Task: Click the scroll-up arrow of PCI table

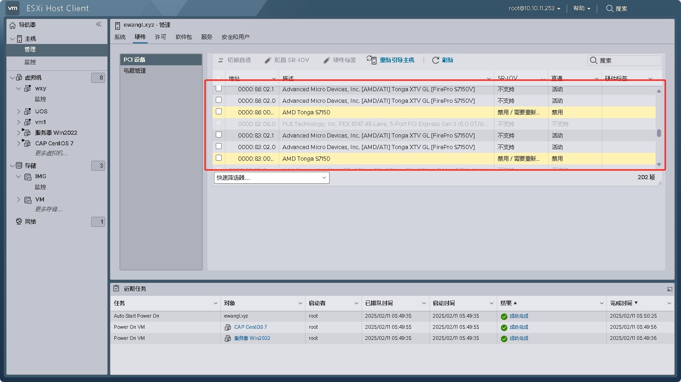Action: pos(659,91)
